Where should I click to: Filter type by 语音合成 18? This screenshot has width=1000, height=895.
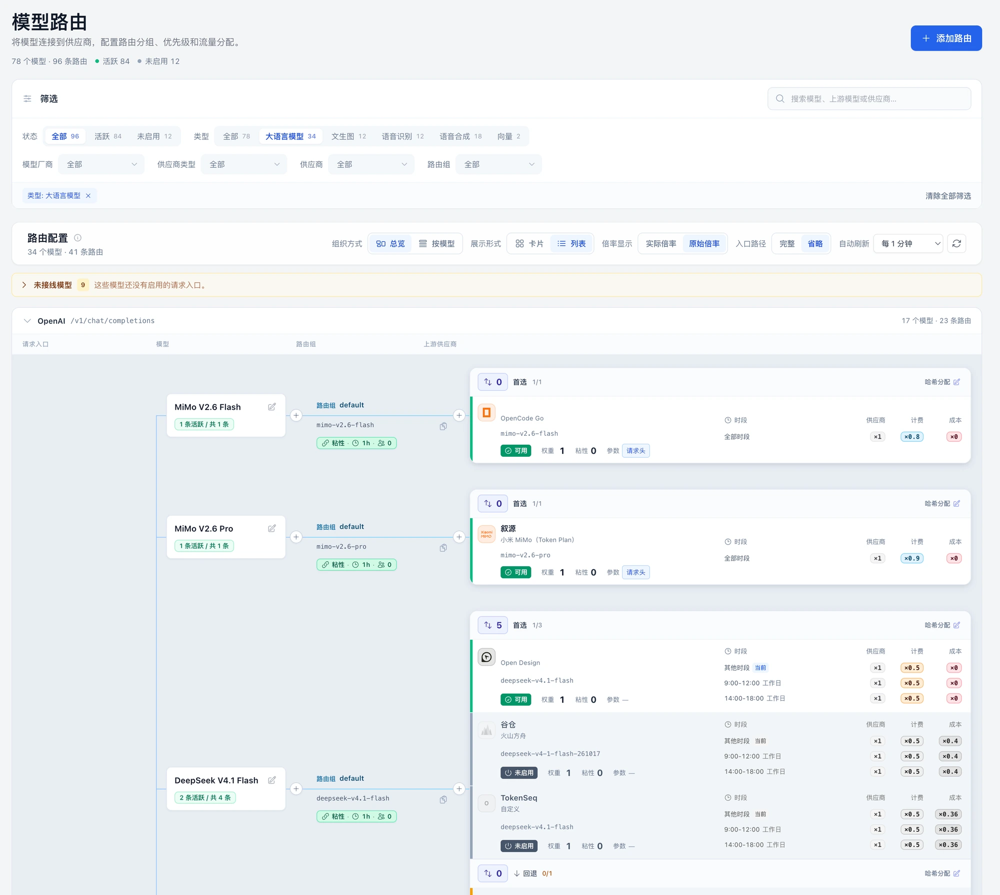[x=460, y=136]
